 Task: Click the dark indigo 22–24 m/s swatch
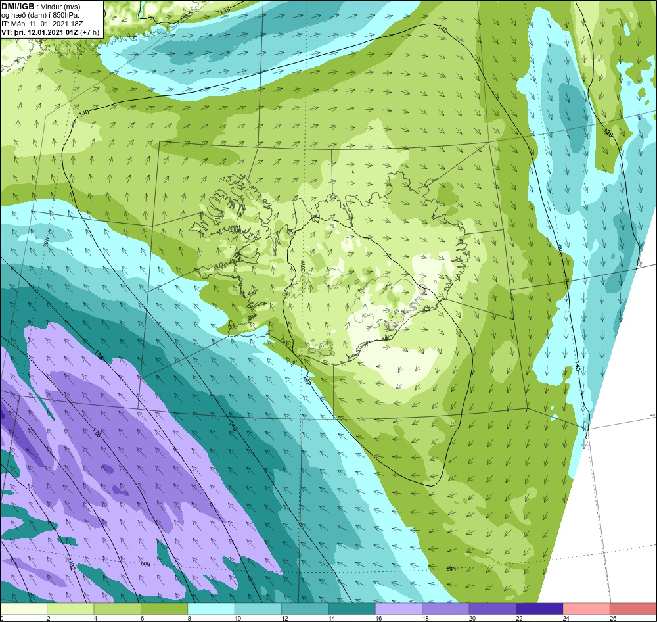point(539,609)
